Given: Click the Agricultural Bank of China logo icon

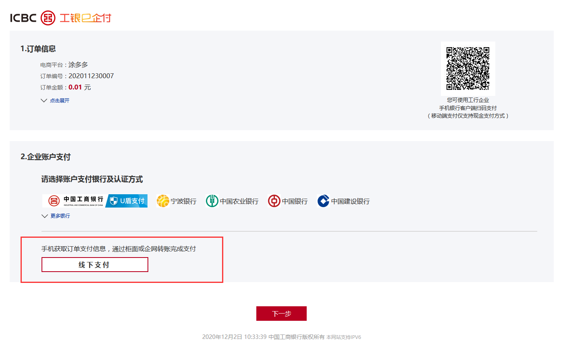Looking at the screenshot, I should (212, 201).
